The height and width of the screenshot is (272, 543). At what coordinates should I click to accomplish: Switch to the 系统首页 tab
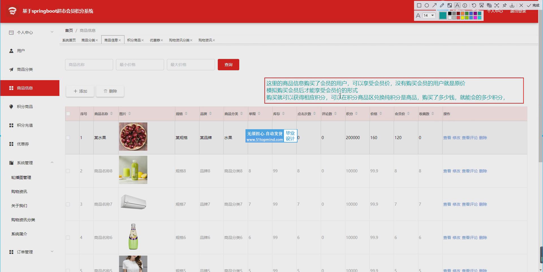[69, 40]
